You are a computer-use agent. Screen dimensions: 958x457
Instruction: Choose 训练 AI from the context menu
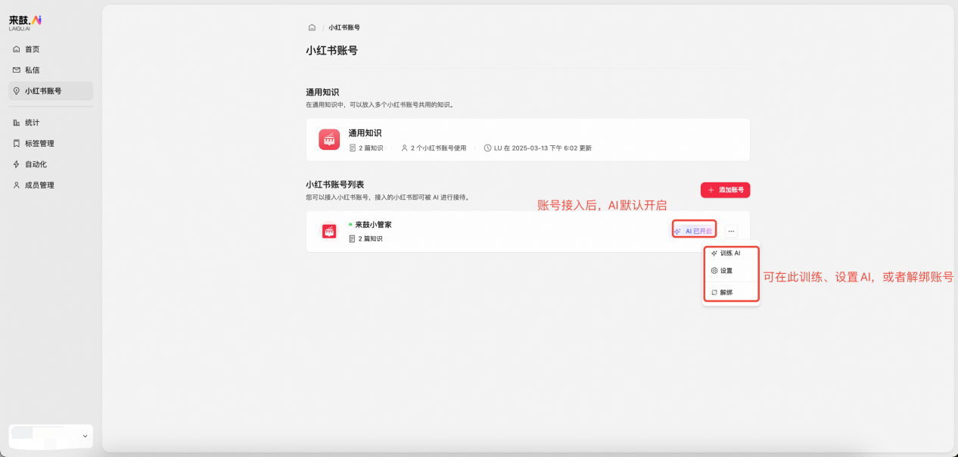click(x=729, y=253)
